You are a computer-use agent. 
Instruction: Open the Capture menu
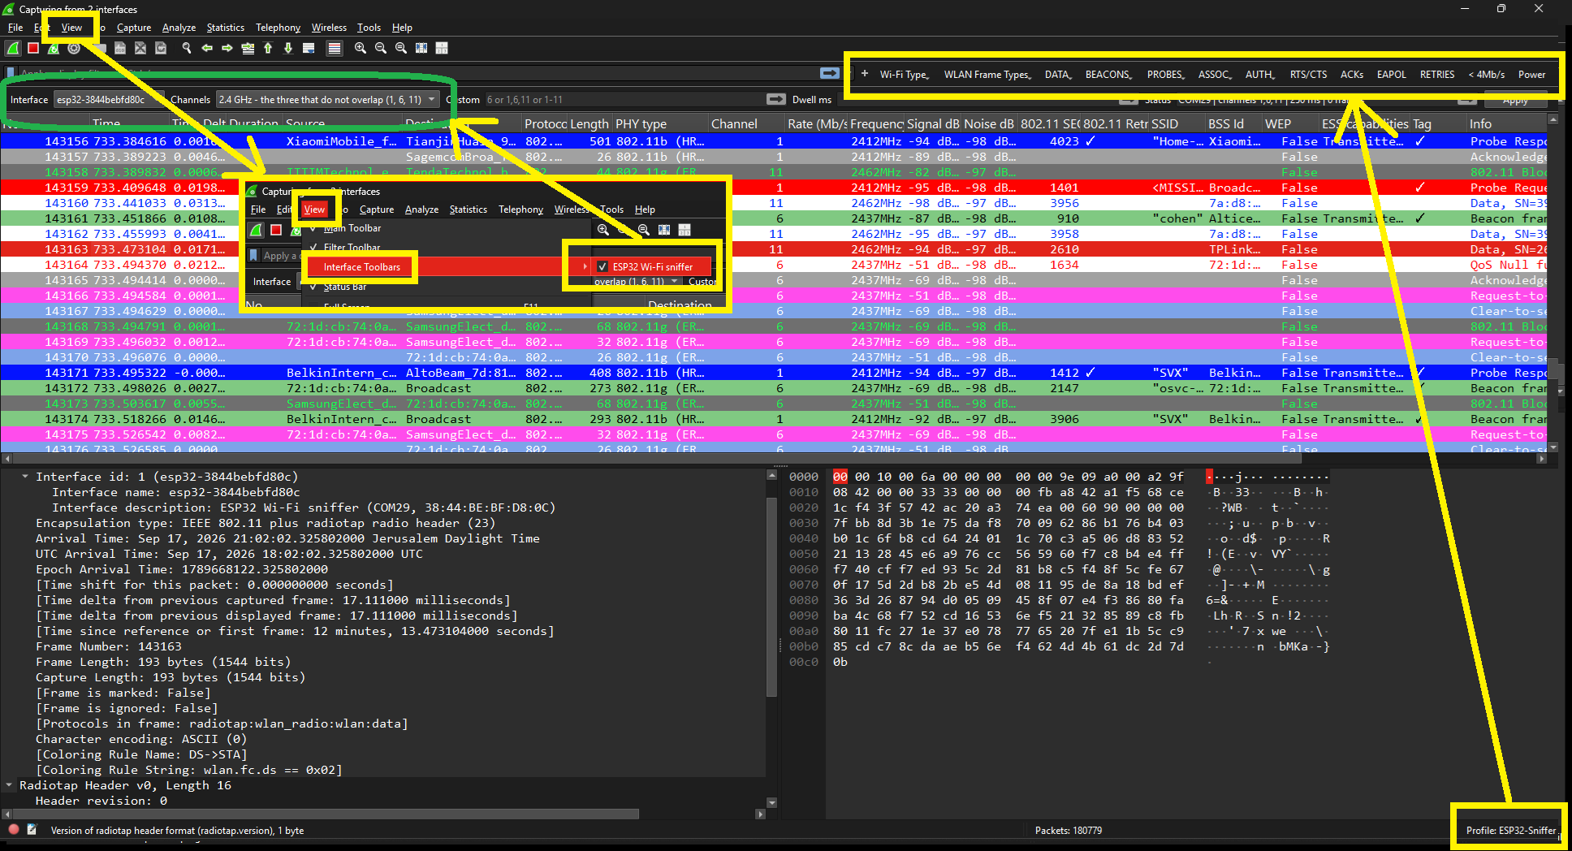134,28
